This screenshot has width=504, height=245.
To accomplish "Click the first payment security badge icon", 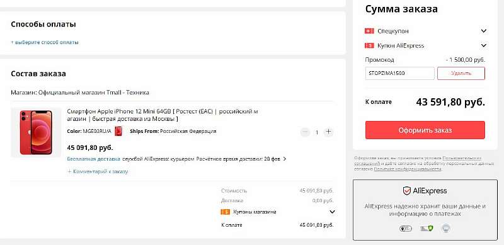I will tap(405, 229).
